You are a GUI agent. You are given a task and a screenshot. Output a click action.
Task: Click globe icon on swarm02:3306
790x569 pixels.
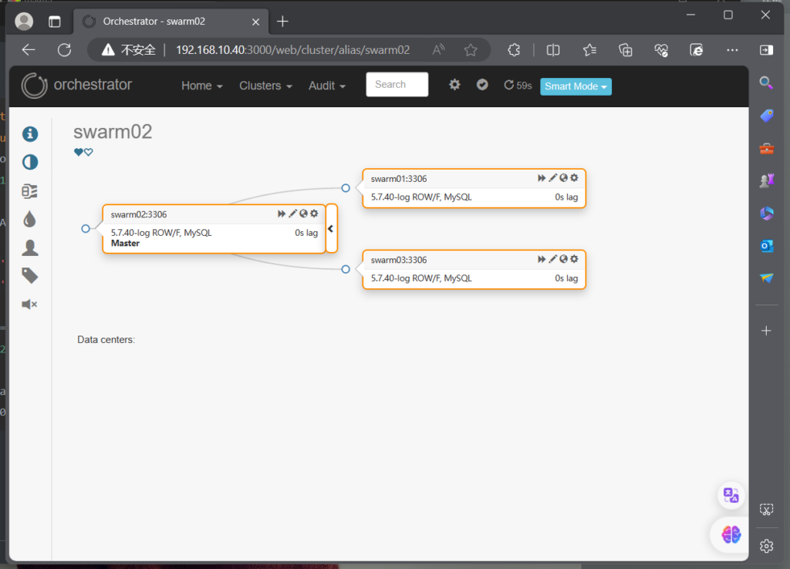[303, 214]
